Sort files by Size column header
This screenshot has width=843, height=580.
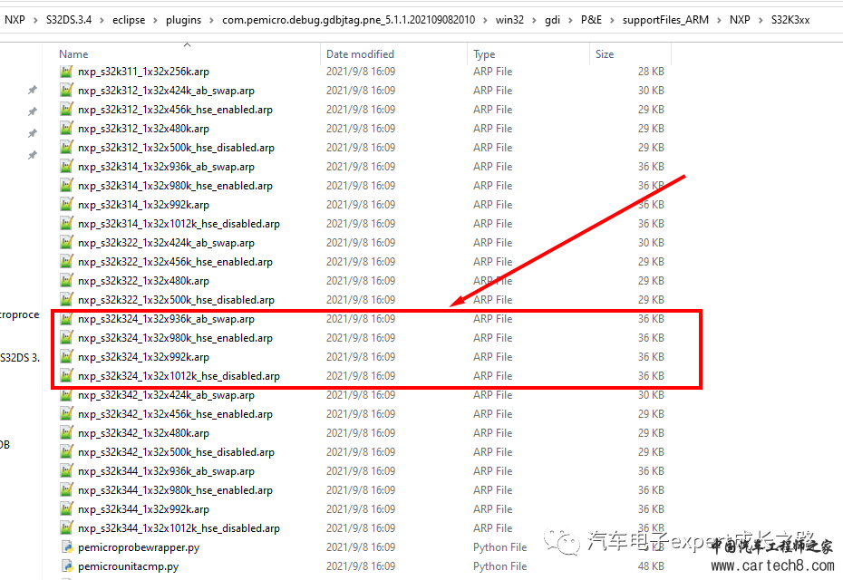point(605,54)
